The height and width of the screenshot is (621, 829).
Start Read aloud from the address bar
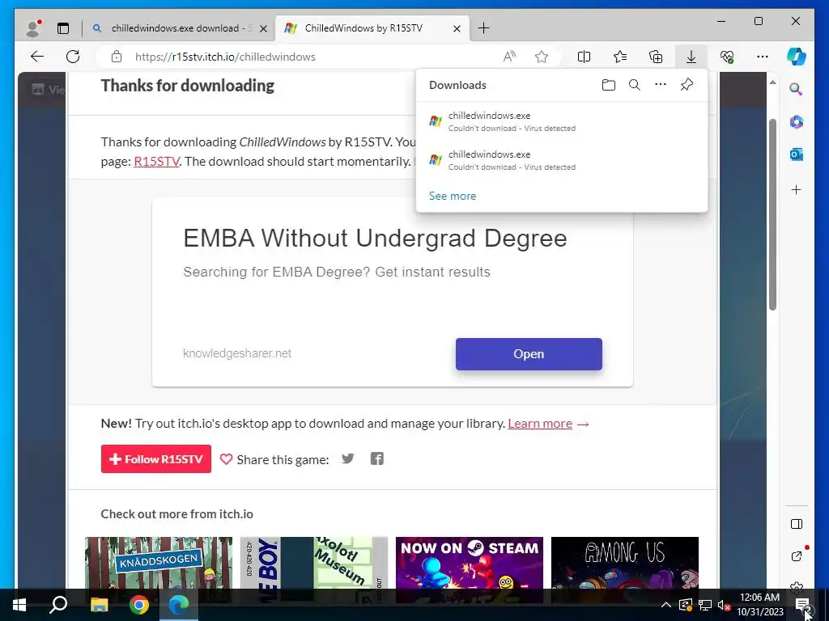click(x=509, y=57)
